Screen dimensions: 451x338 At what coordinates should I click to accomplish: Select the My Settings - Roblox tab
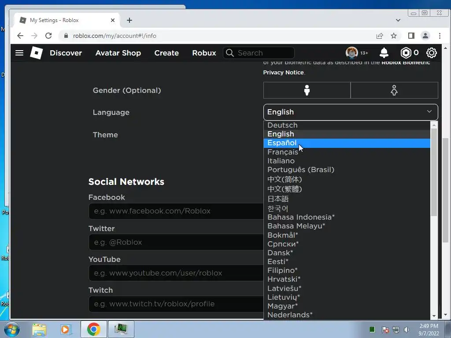click(67, 20)
